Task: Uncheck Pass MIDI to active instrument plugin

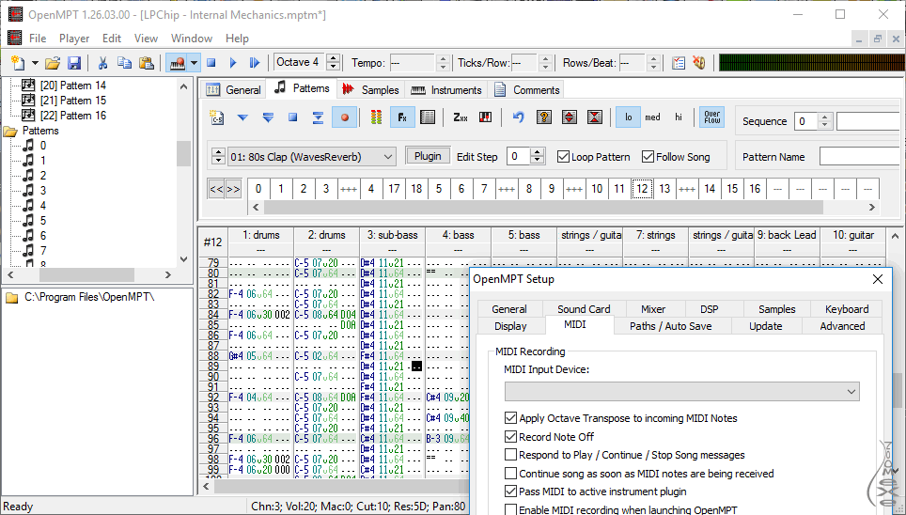Action: [x=510, y=492]
